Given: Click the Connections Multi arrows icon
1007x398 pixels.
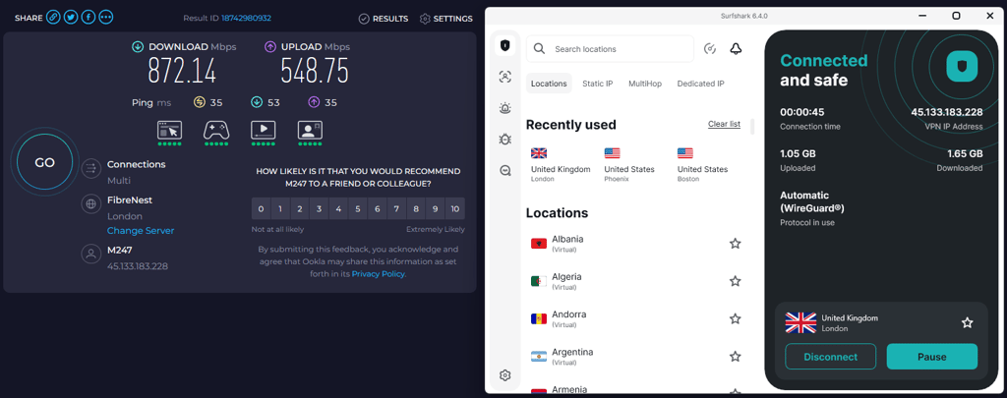Looking at the screenshot, I should coord(90,169).
